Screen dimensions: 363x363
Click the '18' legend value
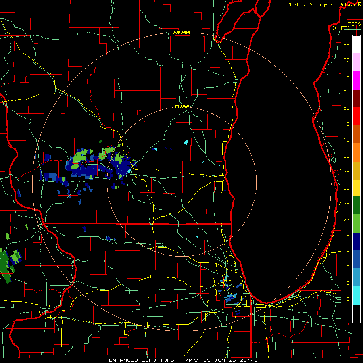click(346, 236)
